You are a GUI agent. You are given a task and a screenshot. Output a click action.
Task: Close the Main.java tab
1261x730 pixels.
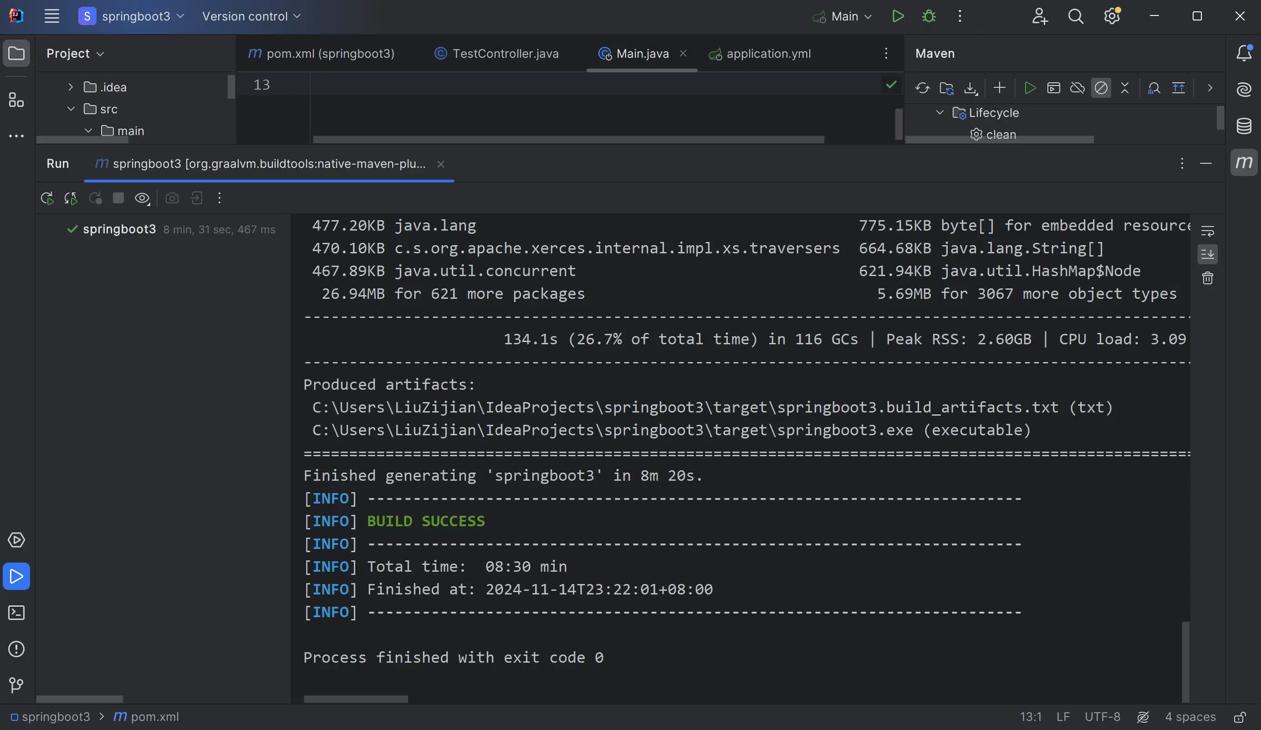[x=683, y=53]
